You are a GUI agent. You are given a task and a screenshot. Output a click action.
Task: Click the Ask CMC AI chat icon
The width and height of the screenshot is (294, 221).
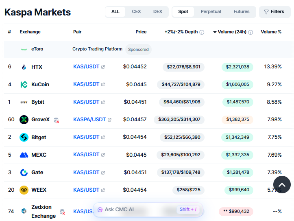click(x=100, y=210)
